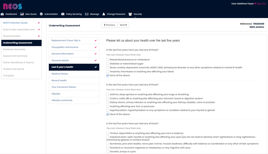Sign out of the account

click(261, 4)
